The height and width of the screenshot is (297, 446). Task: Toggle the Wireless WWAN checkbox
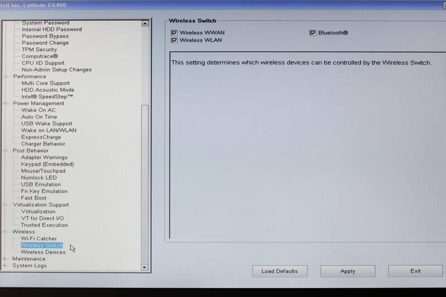[174, 33]
